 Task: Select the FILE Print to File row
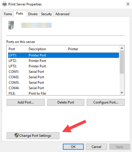(63, 93)
